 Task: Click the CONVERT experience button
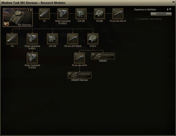pos(161,14)
